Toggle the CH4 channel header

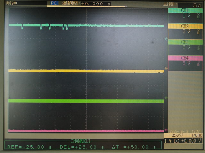[184, 58]
